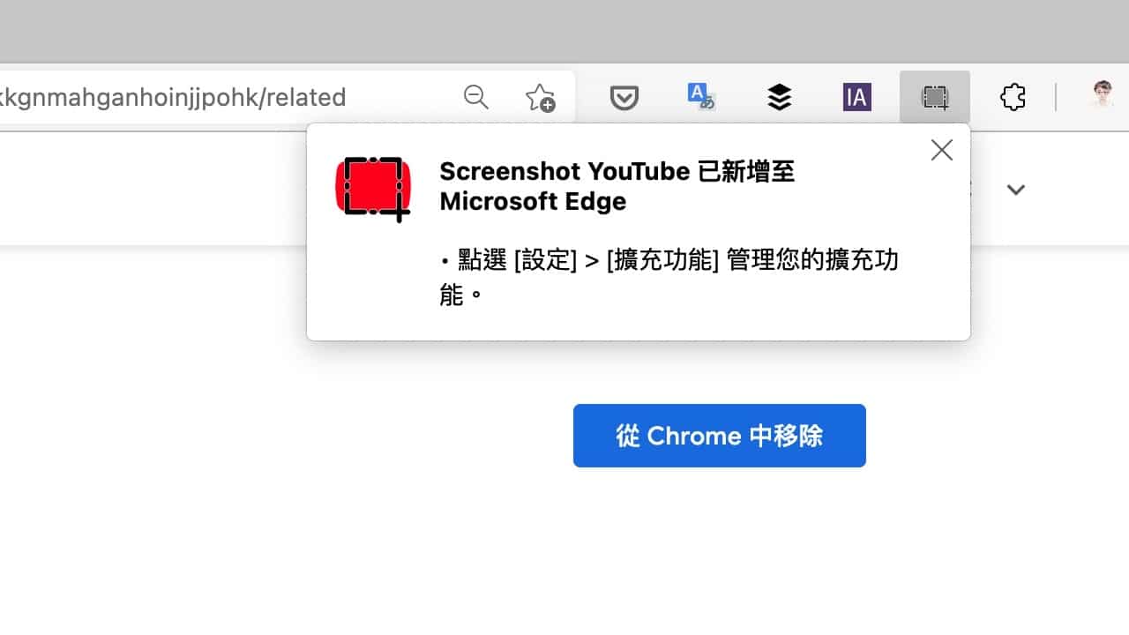This screenshot has width=1129, height=635.
Task: Open the Buffer stacked layers extension
Action: pyautogui.click(x=779, y=97)
